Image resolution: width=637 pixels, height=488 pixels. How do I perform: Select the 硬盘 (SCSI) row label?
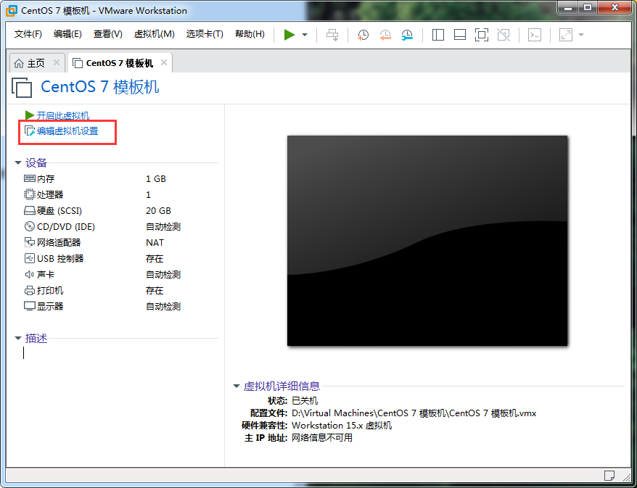pyautogui.click(x=59, y=211)
